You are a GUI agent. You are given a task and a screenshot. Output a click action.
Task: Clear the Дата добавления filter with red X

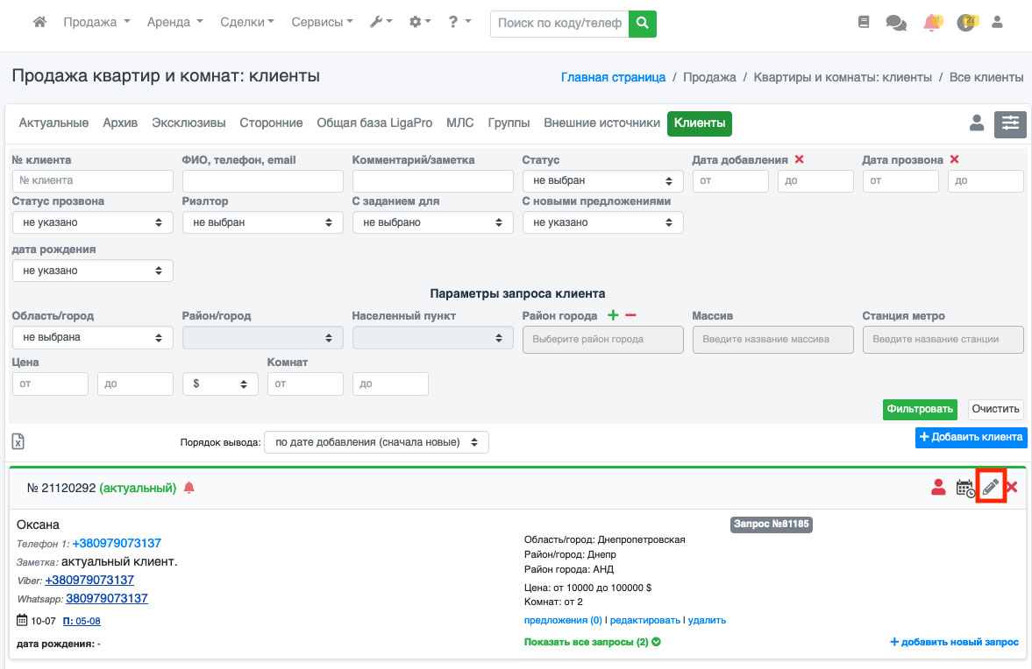[799, 159]
